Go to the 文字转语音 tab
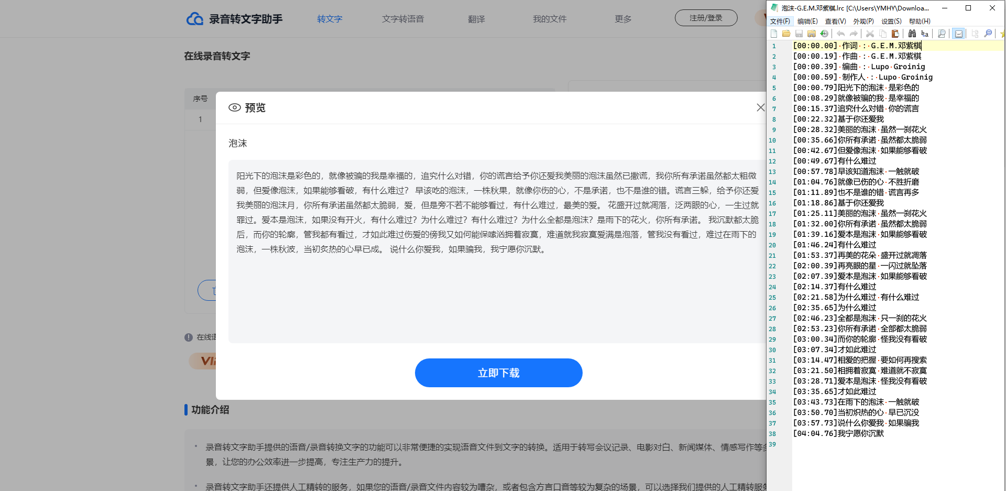 pyautogui.click(x=403, y=19)
